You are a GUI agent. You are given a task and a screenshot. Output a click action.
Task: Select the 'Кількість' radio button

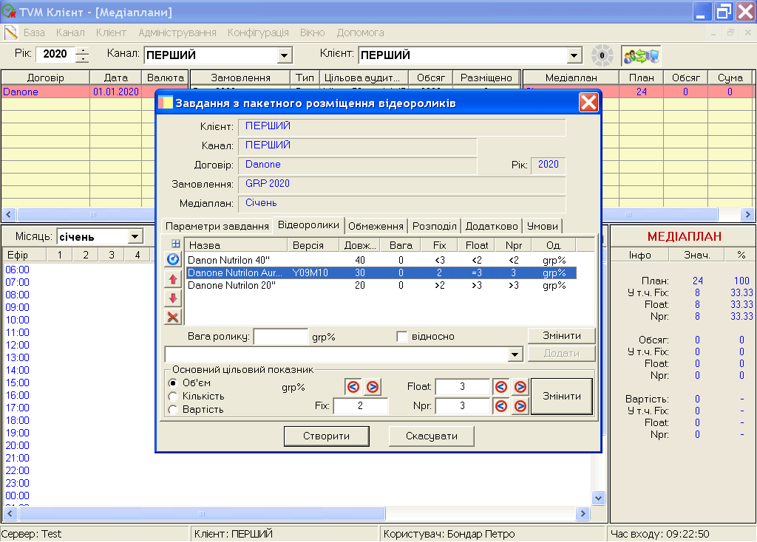[173, 397]
